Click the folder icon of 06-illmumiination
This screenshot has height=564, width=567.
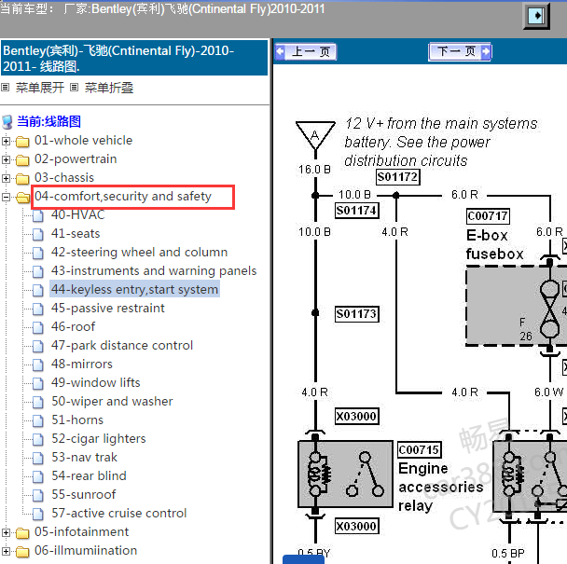pos(22,551)
